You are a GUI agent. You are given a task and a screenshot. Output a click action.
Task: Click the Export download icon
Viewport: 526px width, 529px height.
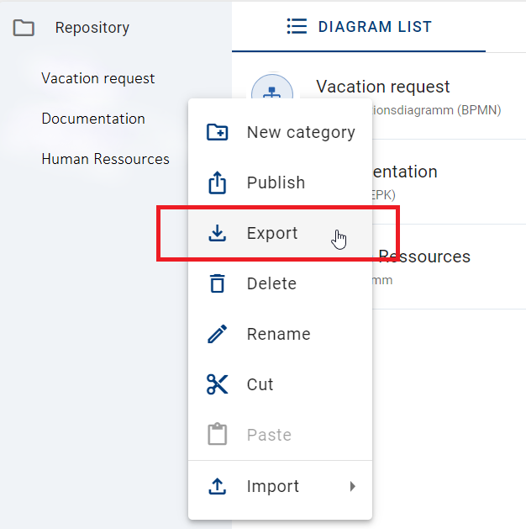218,233
